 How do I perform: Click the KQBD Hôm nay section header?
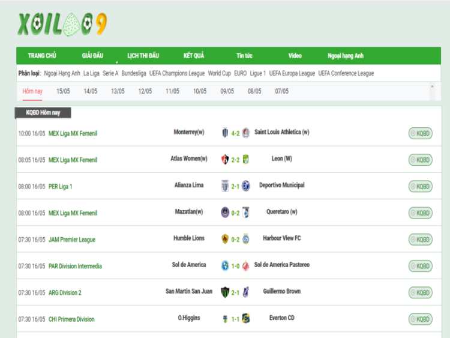tap(43, 113)
